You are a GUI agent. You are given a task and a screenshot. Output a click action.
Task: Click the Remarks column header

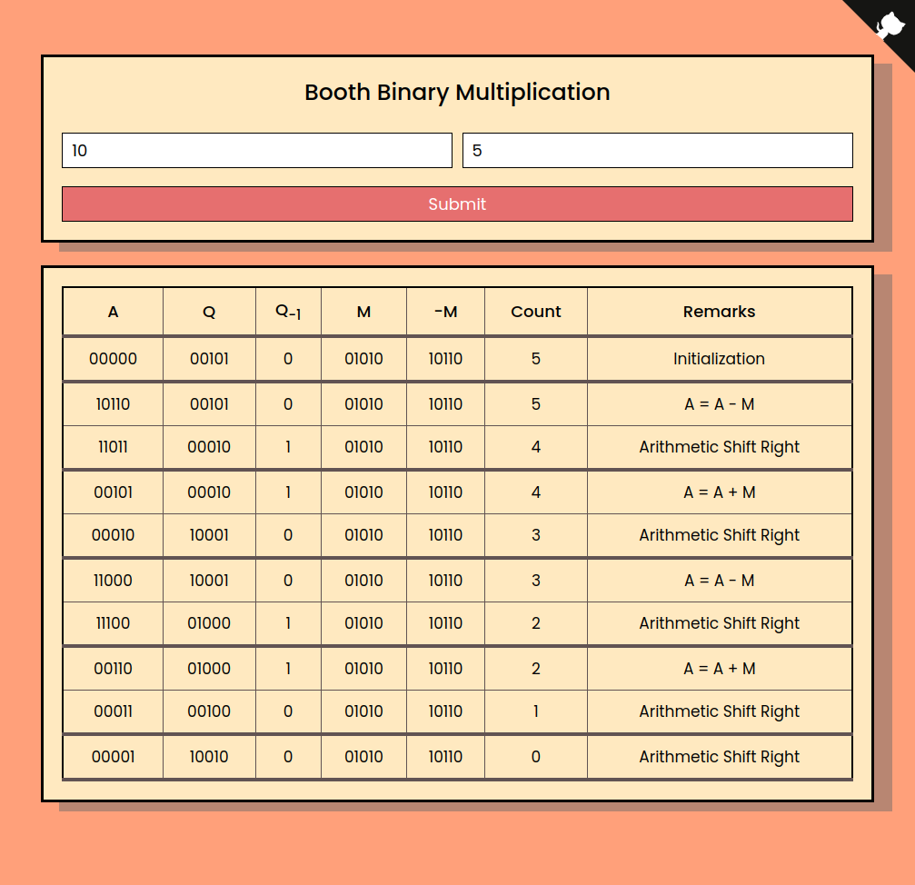[x=719, y=312]
